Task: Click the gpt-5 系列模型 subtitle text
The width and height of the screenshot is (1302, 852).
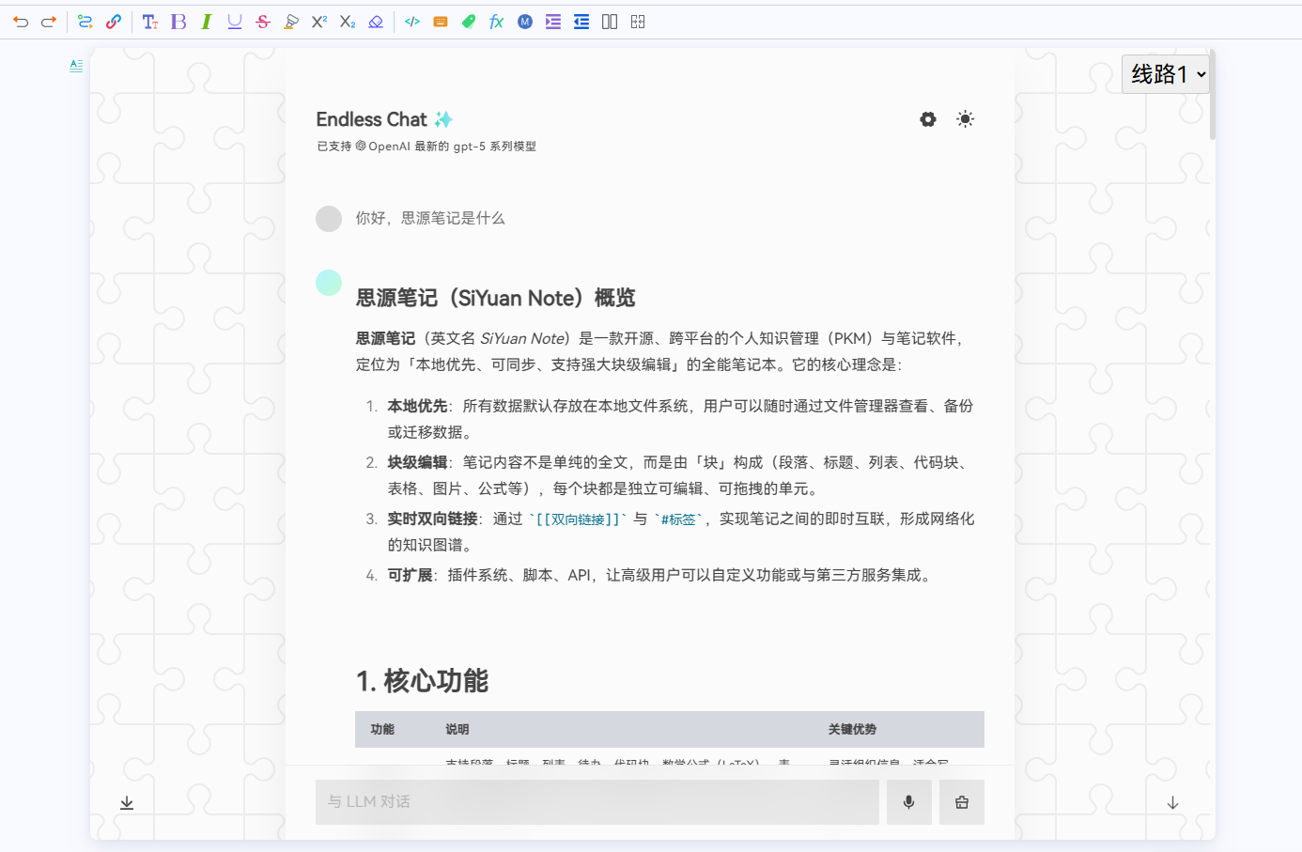Action: click(495, 147)
